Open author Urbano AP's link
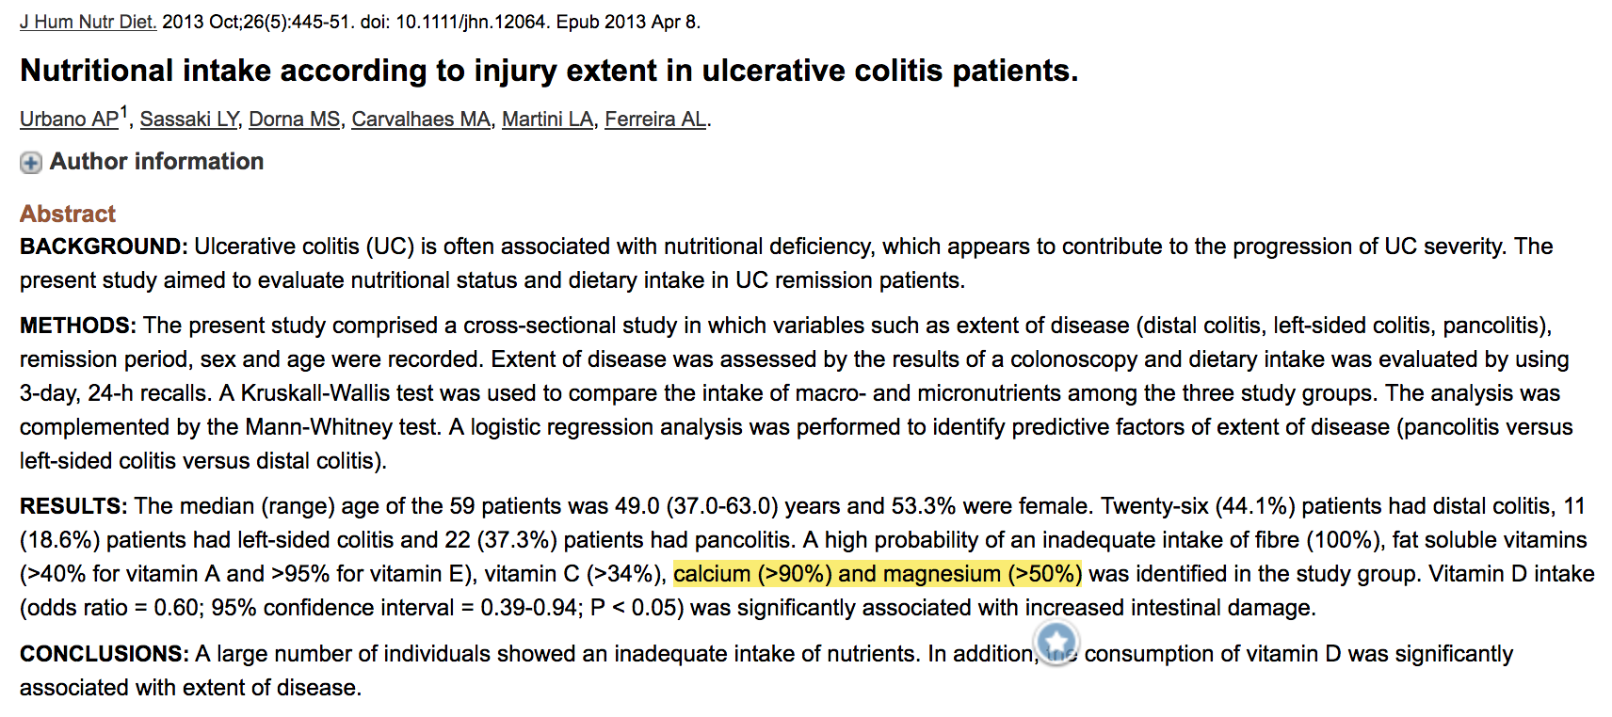The width and height of the screenshot is (1612, 717). [69, 119]
